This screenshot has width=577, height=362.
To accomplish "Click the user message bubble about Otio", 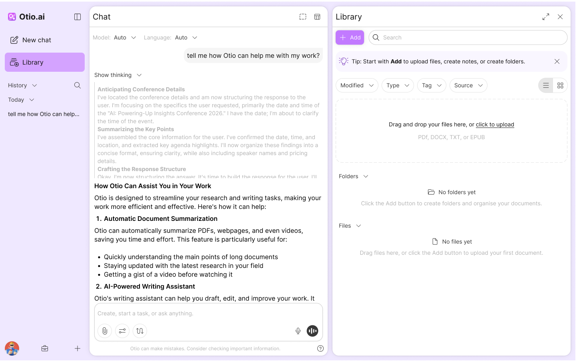I will 253,56.
